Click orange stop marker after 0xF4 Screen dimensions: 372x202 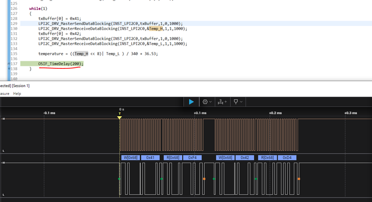click(204, 179)
